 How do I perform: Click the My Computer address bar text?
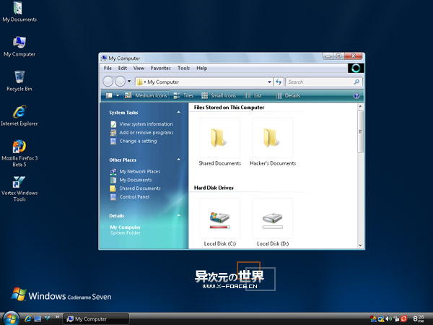pos(163,82)
